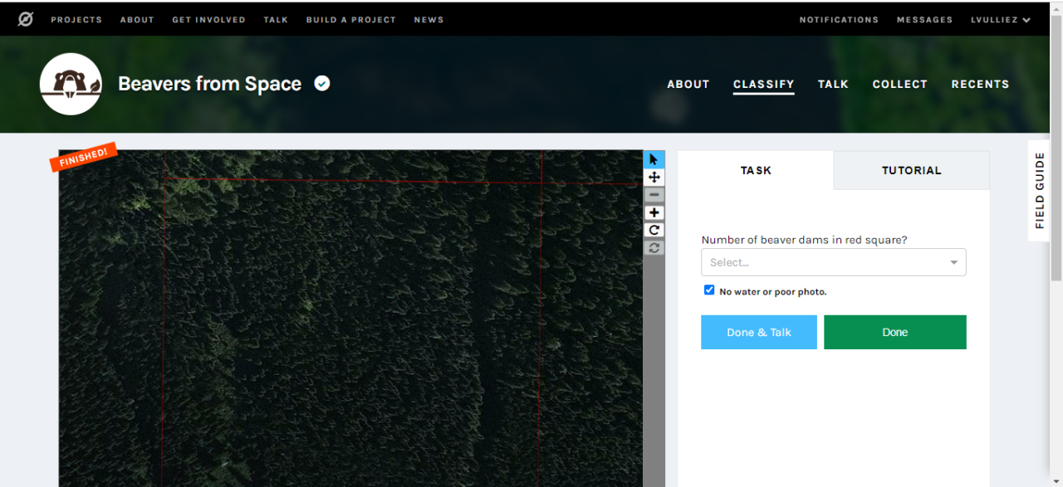Open the Projects menu

point(76,20)
